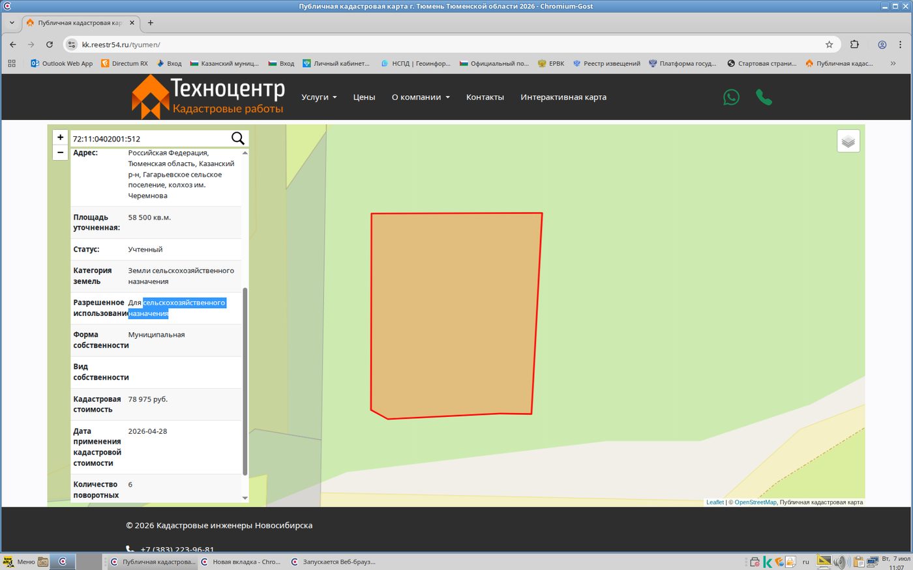Screen dimensions: 913x570
Task: Click the status value Учтенный
Action: (145, 249)
